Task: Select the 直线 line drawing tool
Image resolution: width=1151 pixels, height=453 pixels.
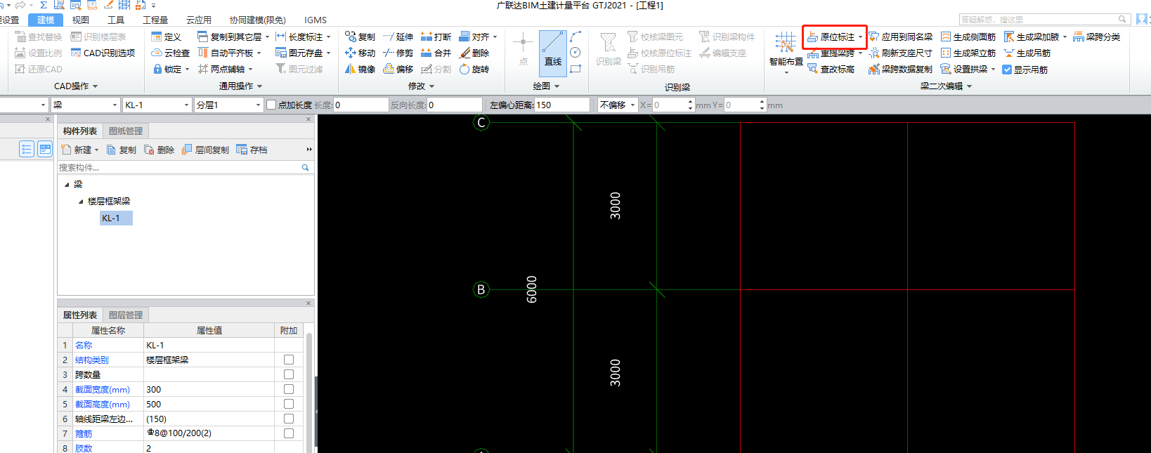Action: tap(553, 53)
